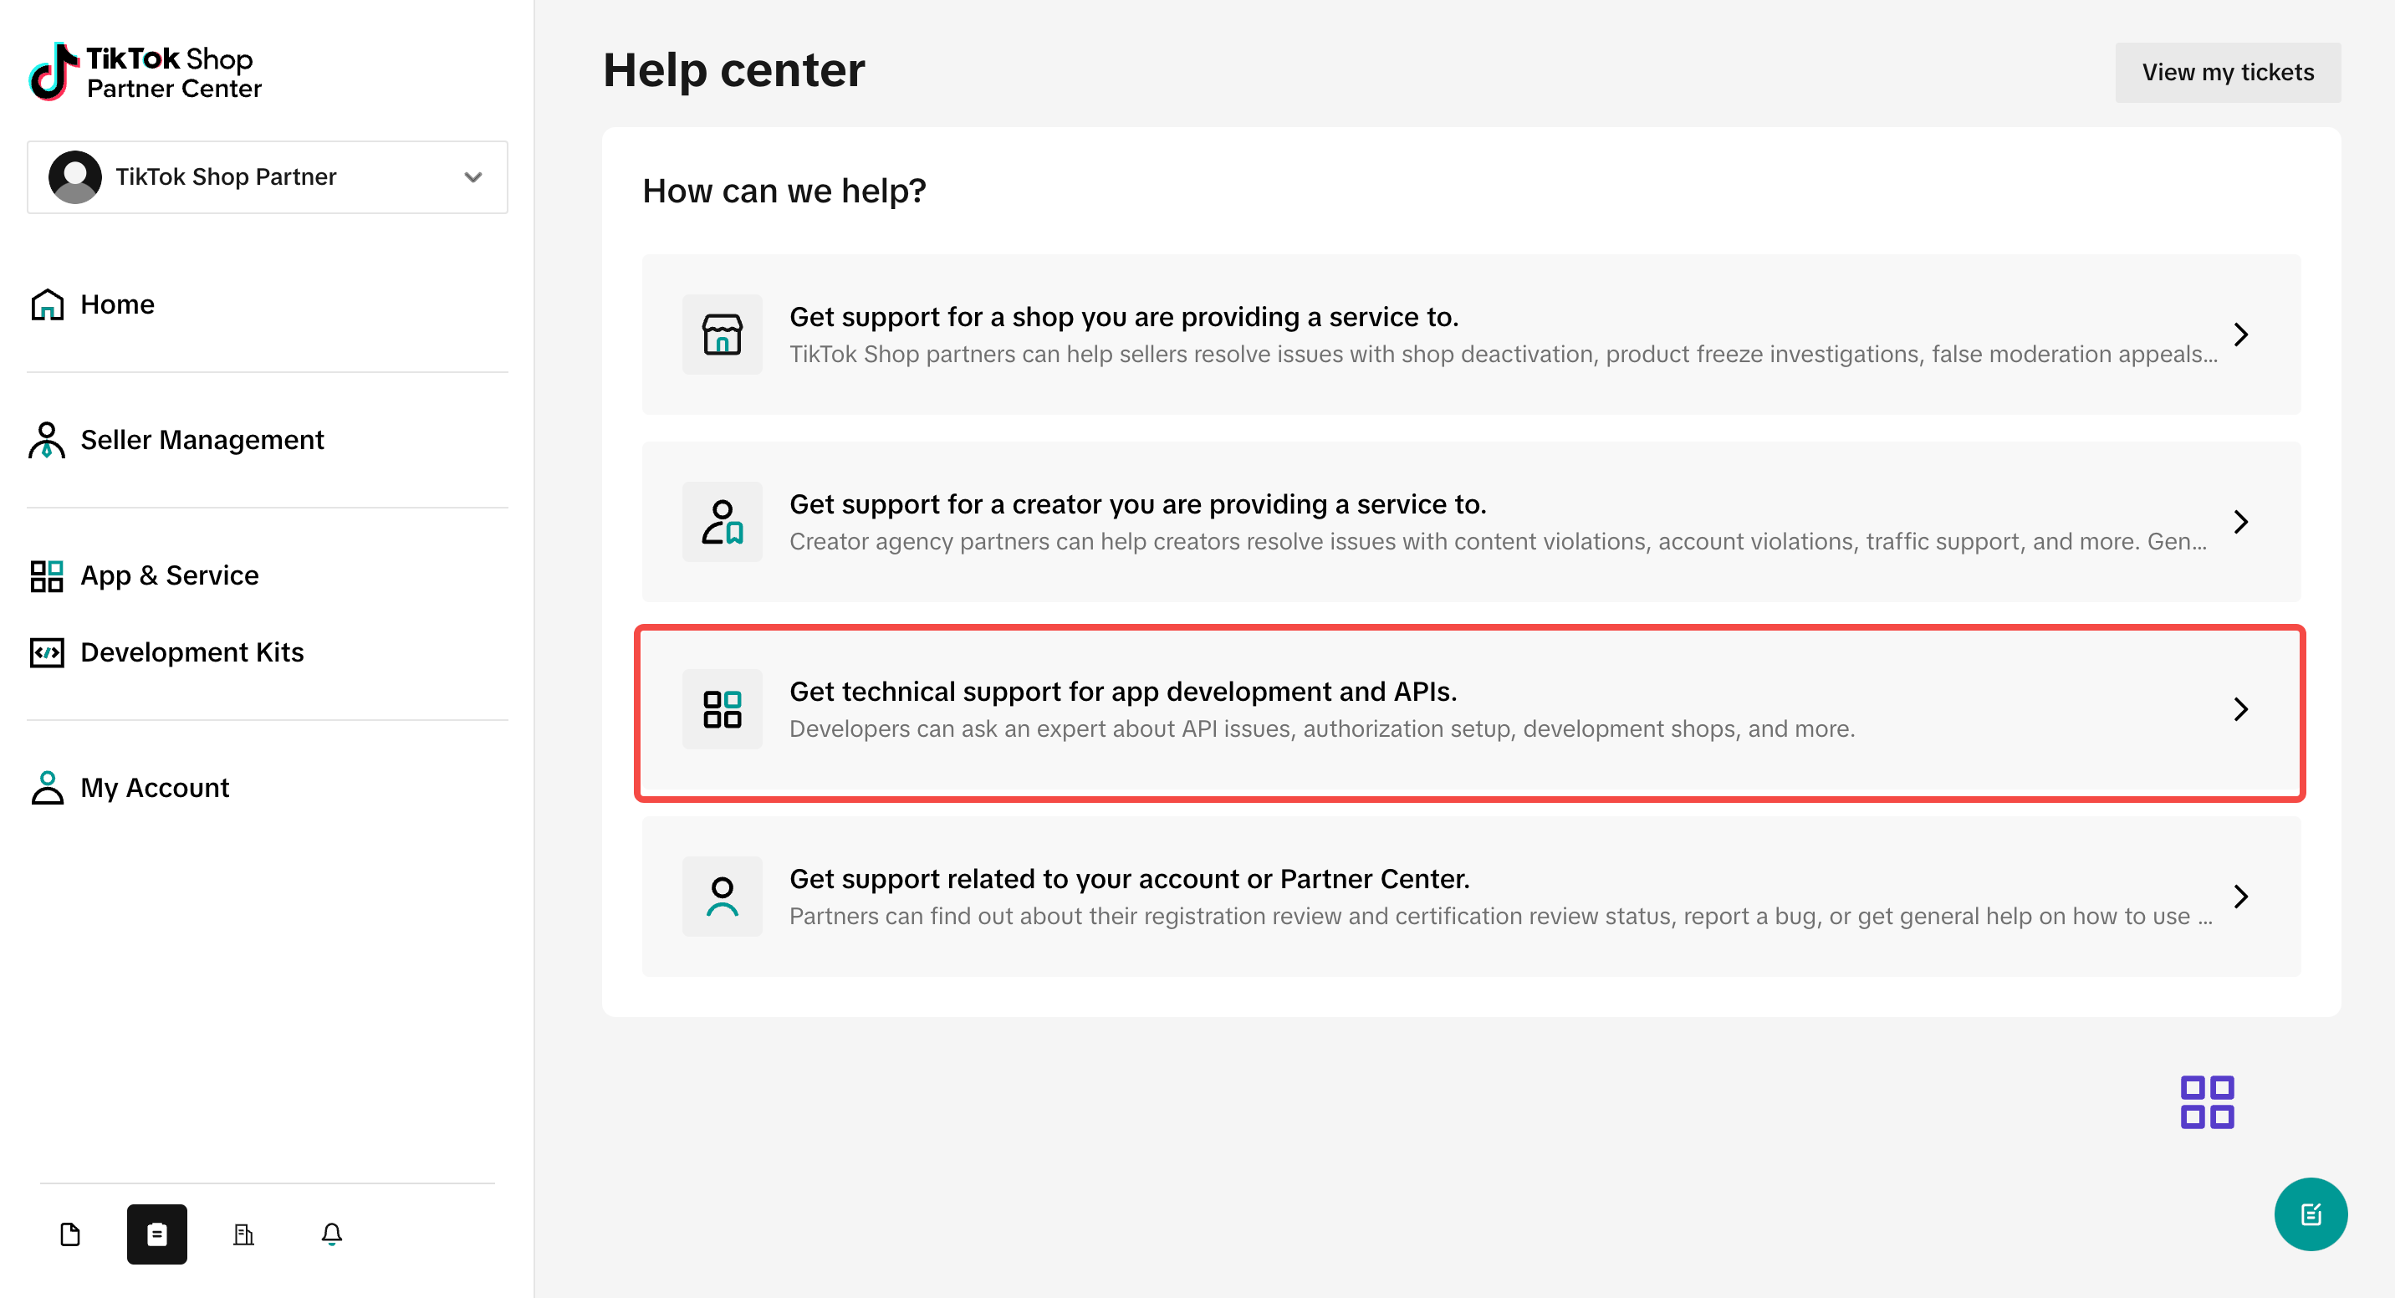Screen dimensions: 2395x1298
Task: Open notifications bell icon
Action: (332, 1234)
